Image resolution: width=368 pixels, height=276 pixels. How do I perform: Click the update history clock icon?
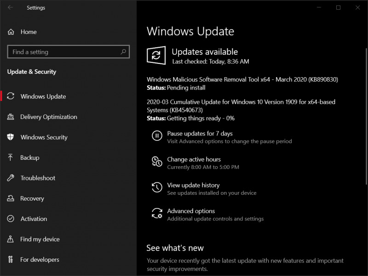[157, 187]
